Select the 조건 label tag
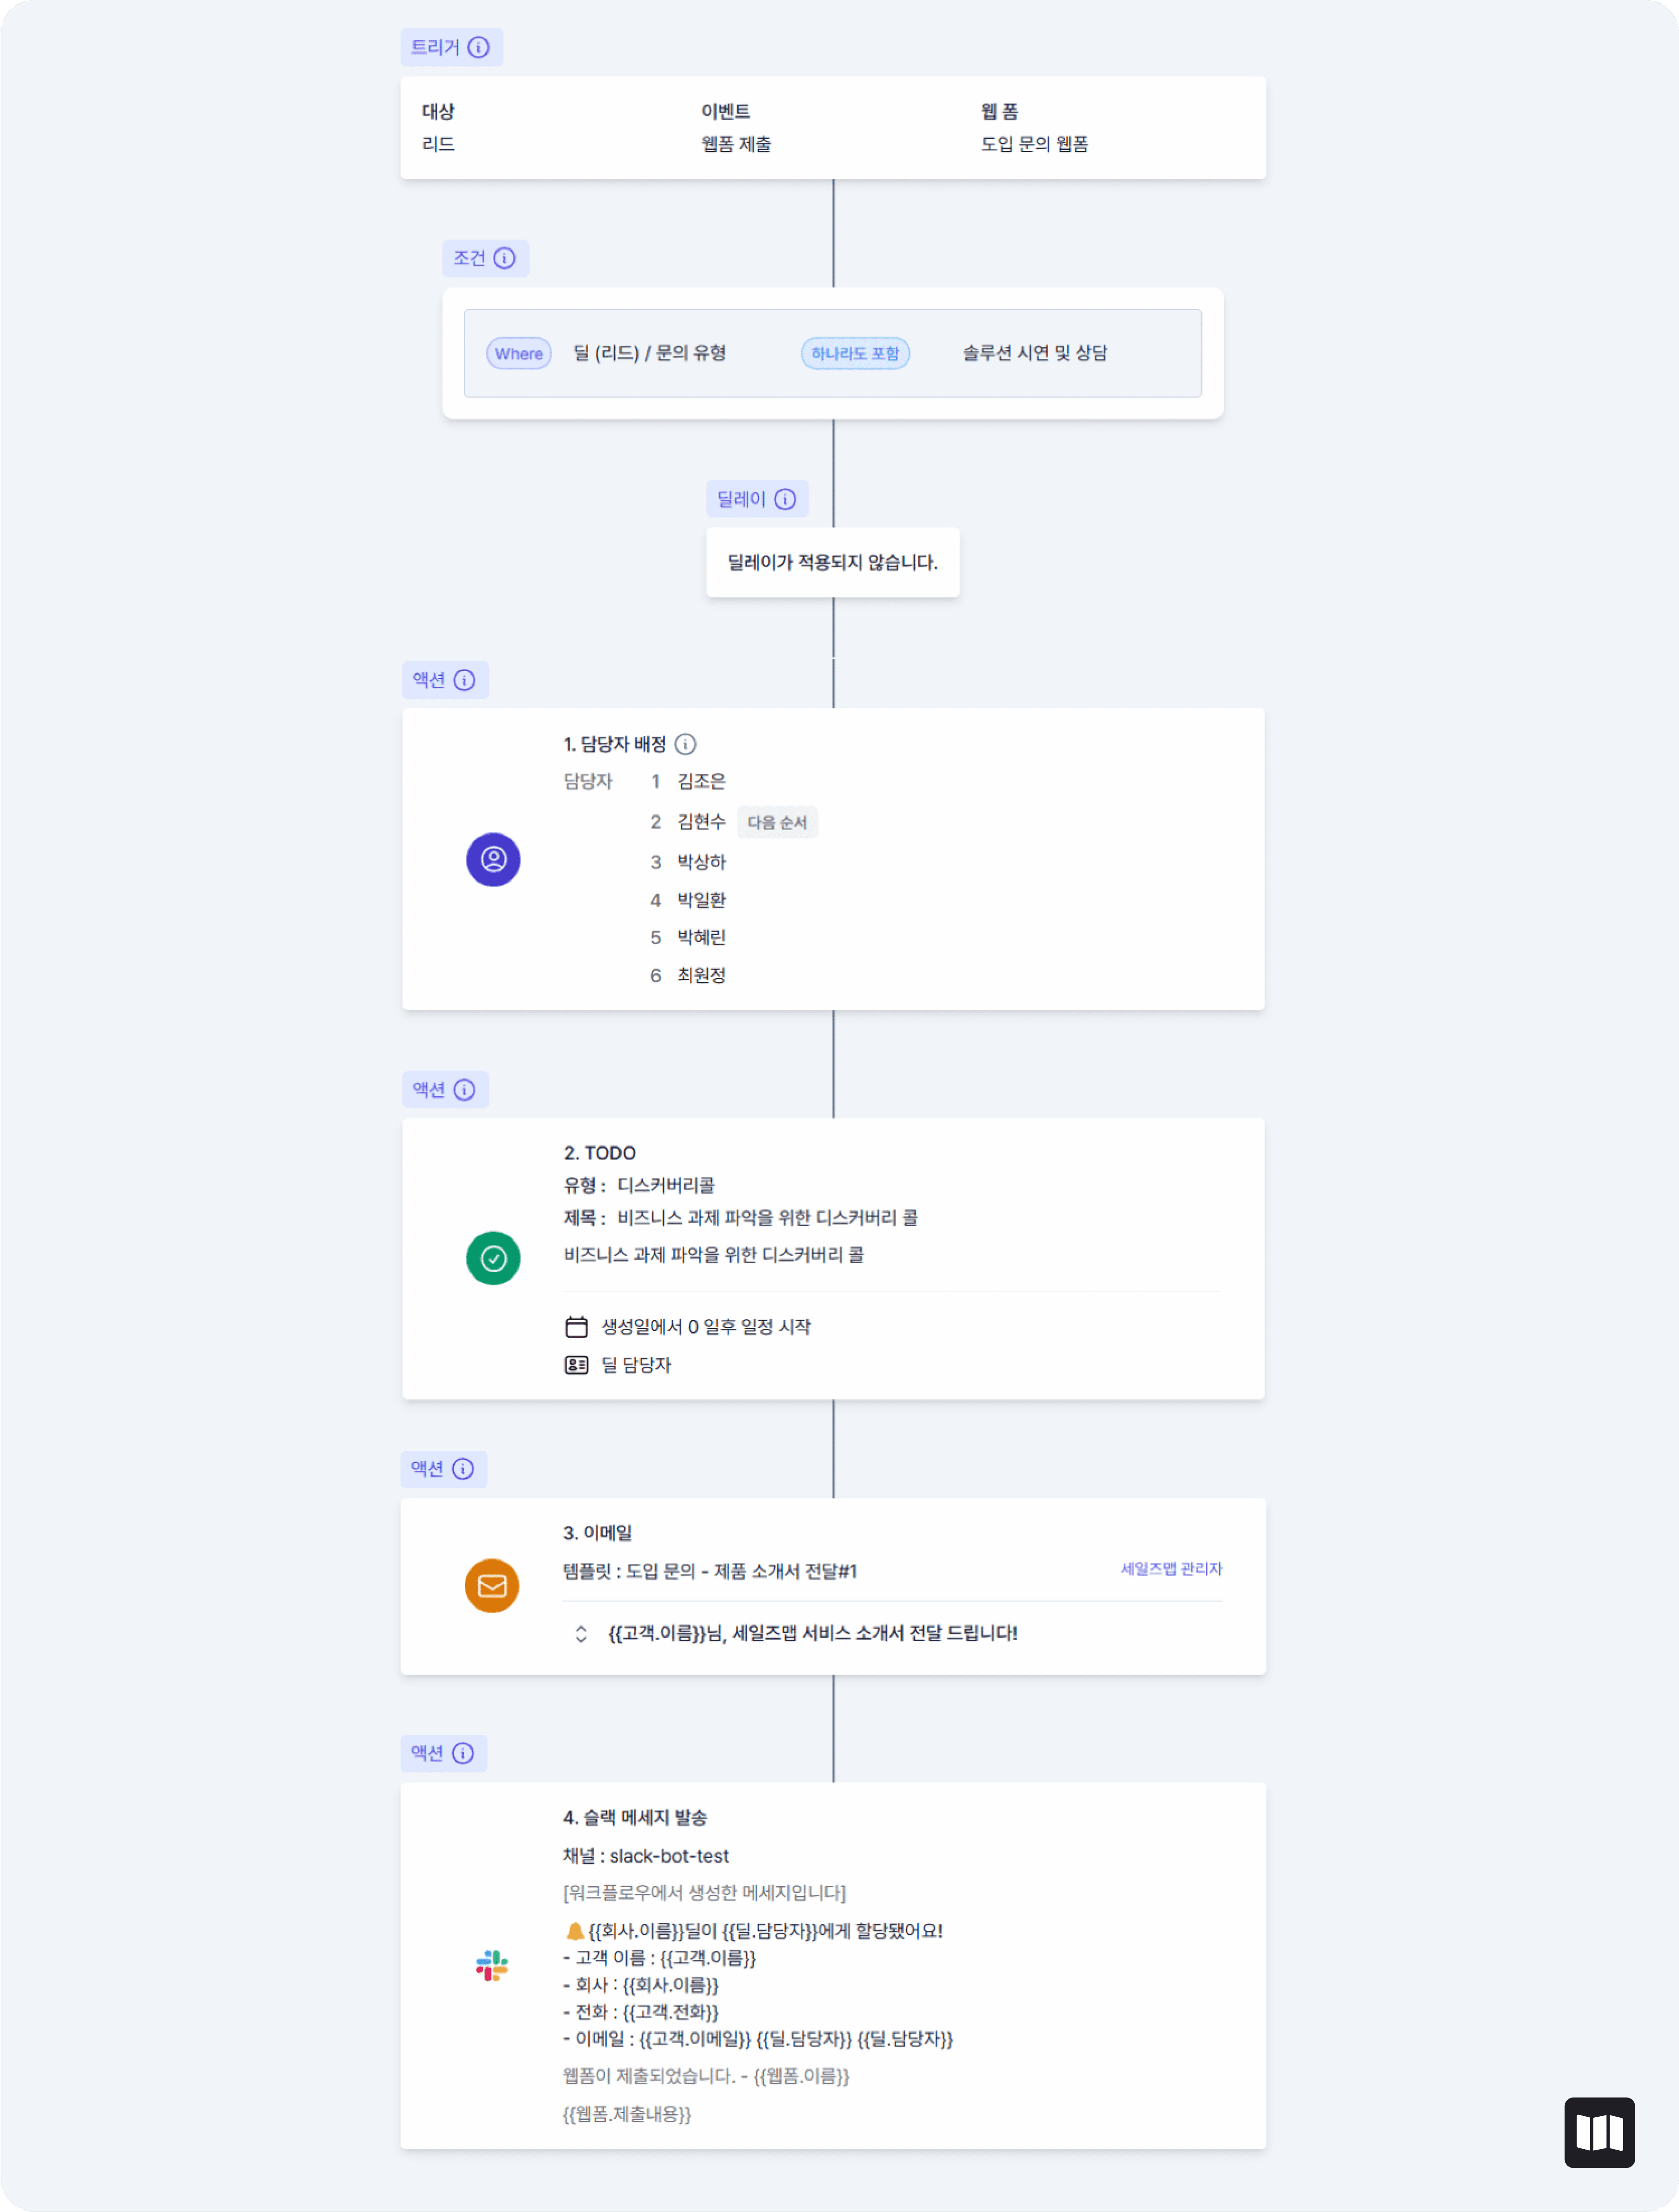The width and height of the screenshot is (1679, 2212). pyautogui.click(x=485, y=258)
